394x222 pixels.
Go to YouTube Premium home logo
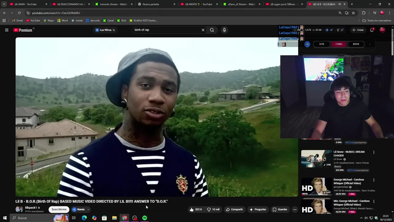tap(23, 30)
